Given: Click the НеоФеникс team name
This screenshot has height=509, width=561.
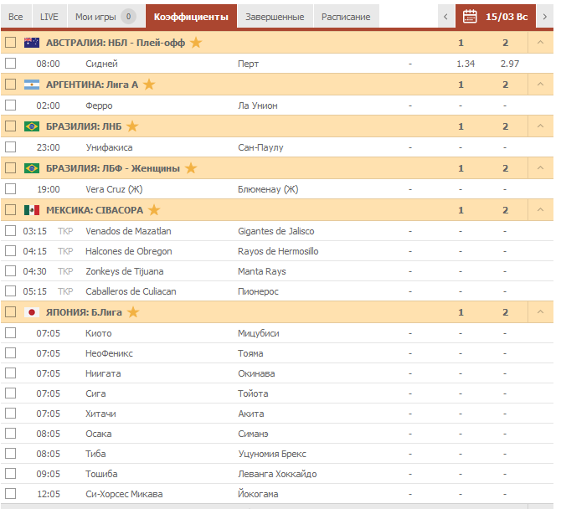Looking at the screenshot, I should point(109,353).
